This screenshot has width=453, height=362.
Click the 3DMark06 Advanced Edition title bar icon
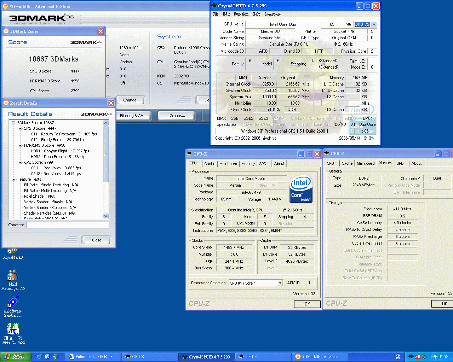(5, 6)
